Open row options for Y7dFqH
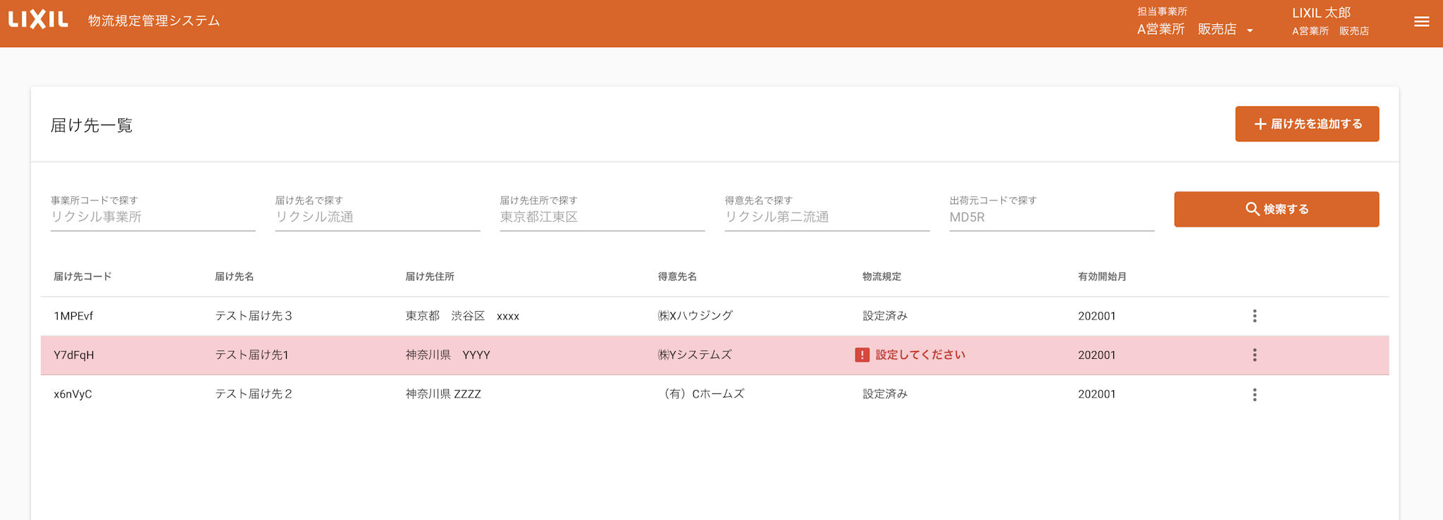The width and height of the screenshot is (1443, 520). [1254, 355]
